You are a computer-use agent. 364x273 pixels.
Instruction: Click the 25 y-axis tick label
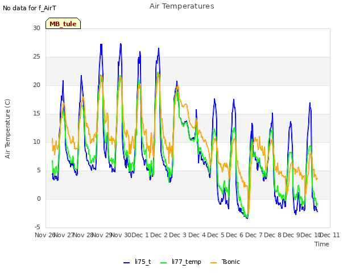click(x=36, y=57)
